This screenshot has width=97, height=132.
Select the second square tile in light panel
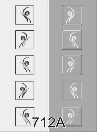pos(25,40)
